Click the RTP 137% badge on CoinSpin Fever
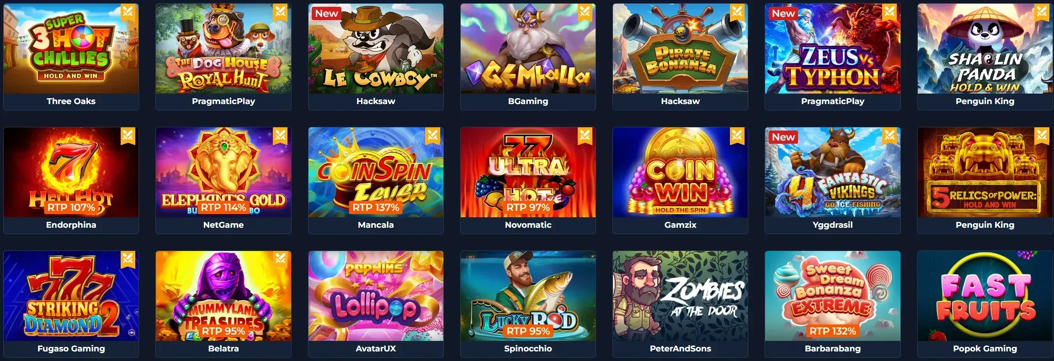The image size is (1054, 361). 376,208
